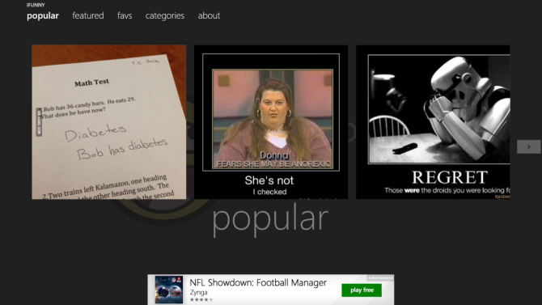Open the Donna anorexic meme thumbnail
The height and width of the screenshot is (305, 542).
coord(271,122)
